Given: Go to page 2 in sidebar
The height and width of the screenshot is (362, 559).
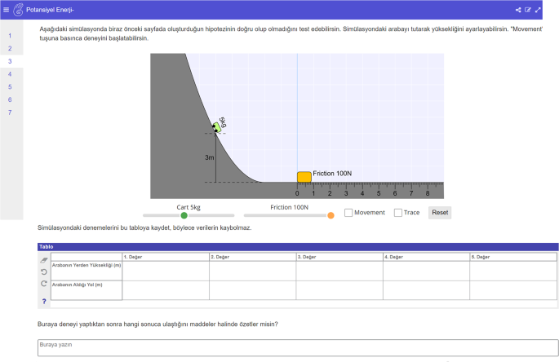Looking at the screenshot, I should 10,48.
